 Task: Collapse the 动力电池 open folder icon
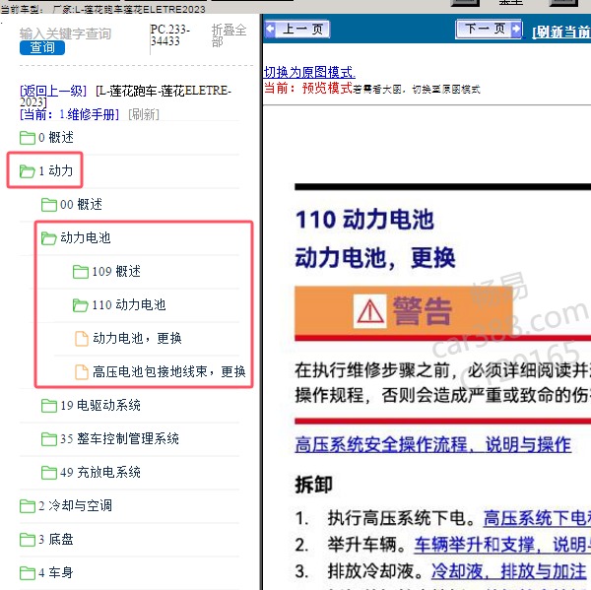tap(49, 238)
